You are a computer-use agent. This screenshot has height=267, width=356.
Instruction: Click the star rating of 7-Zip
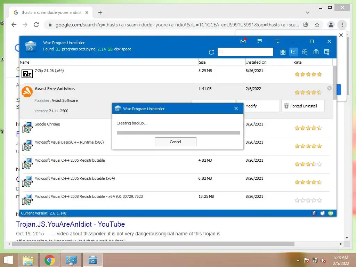click(308, 74)
